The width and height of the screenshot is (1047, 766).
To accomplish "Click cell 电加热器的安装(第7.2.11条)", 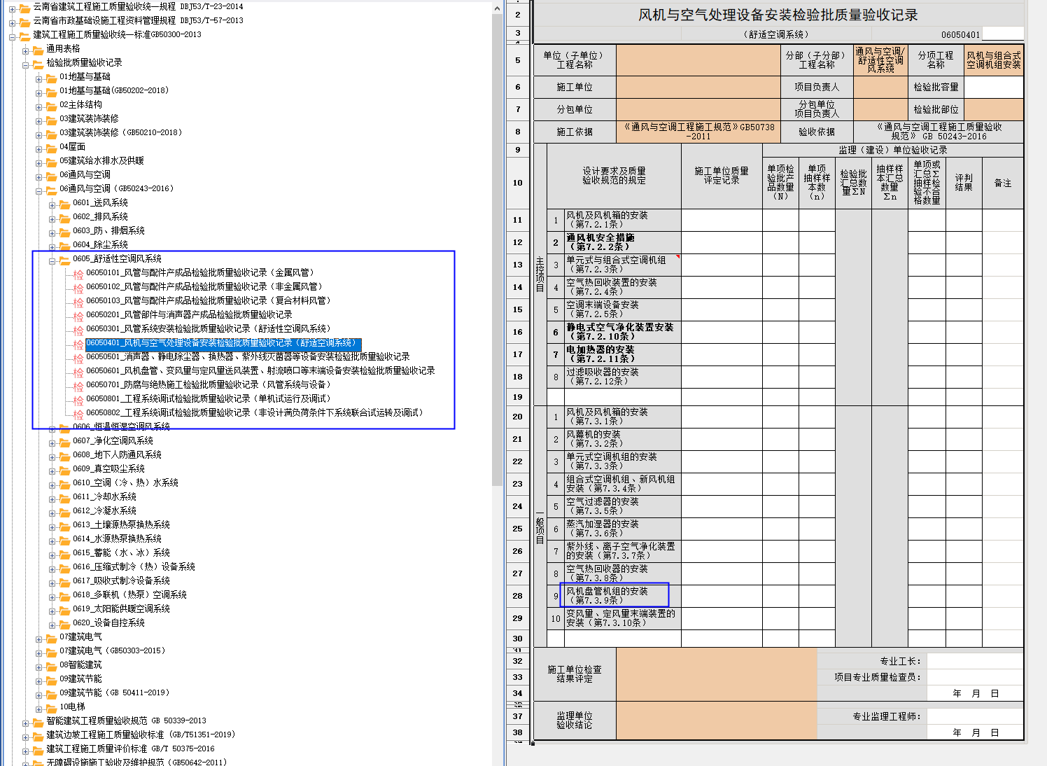I will coord(623,354).
